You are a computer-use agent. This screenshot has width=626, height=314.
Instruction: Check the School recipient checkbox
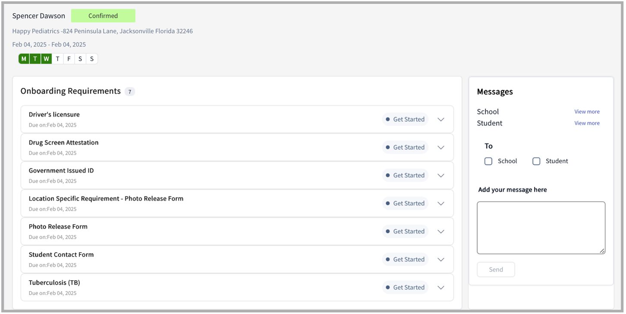click(x=488, y=161)
